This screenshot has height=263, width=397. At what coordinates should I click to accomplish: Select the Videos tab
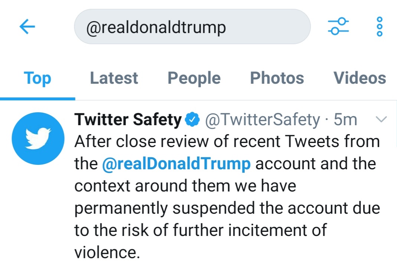coord(359,78)
